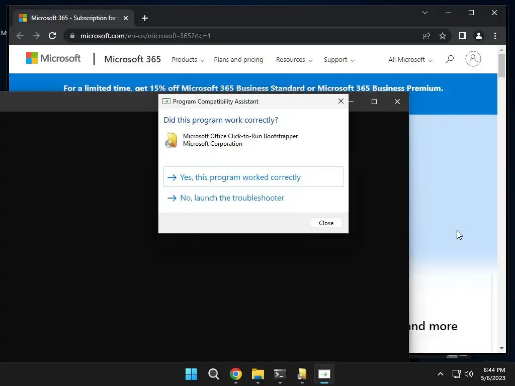Open Chrome's side panel icon
The image size is (515, 386).
coord(463,36)
